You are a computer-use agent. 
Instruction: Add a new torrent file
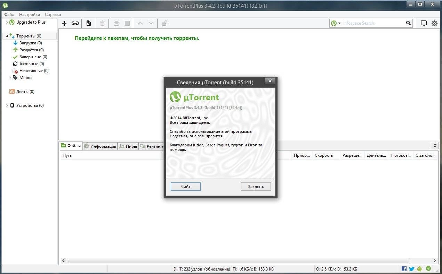pyautogui.click(x=64, y=23)
